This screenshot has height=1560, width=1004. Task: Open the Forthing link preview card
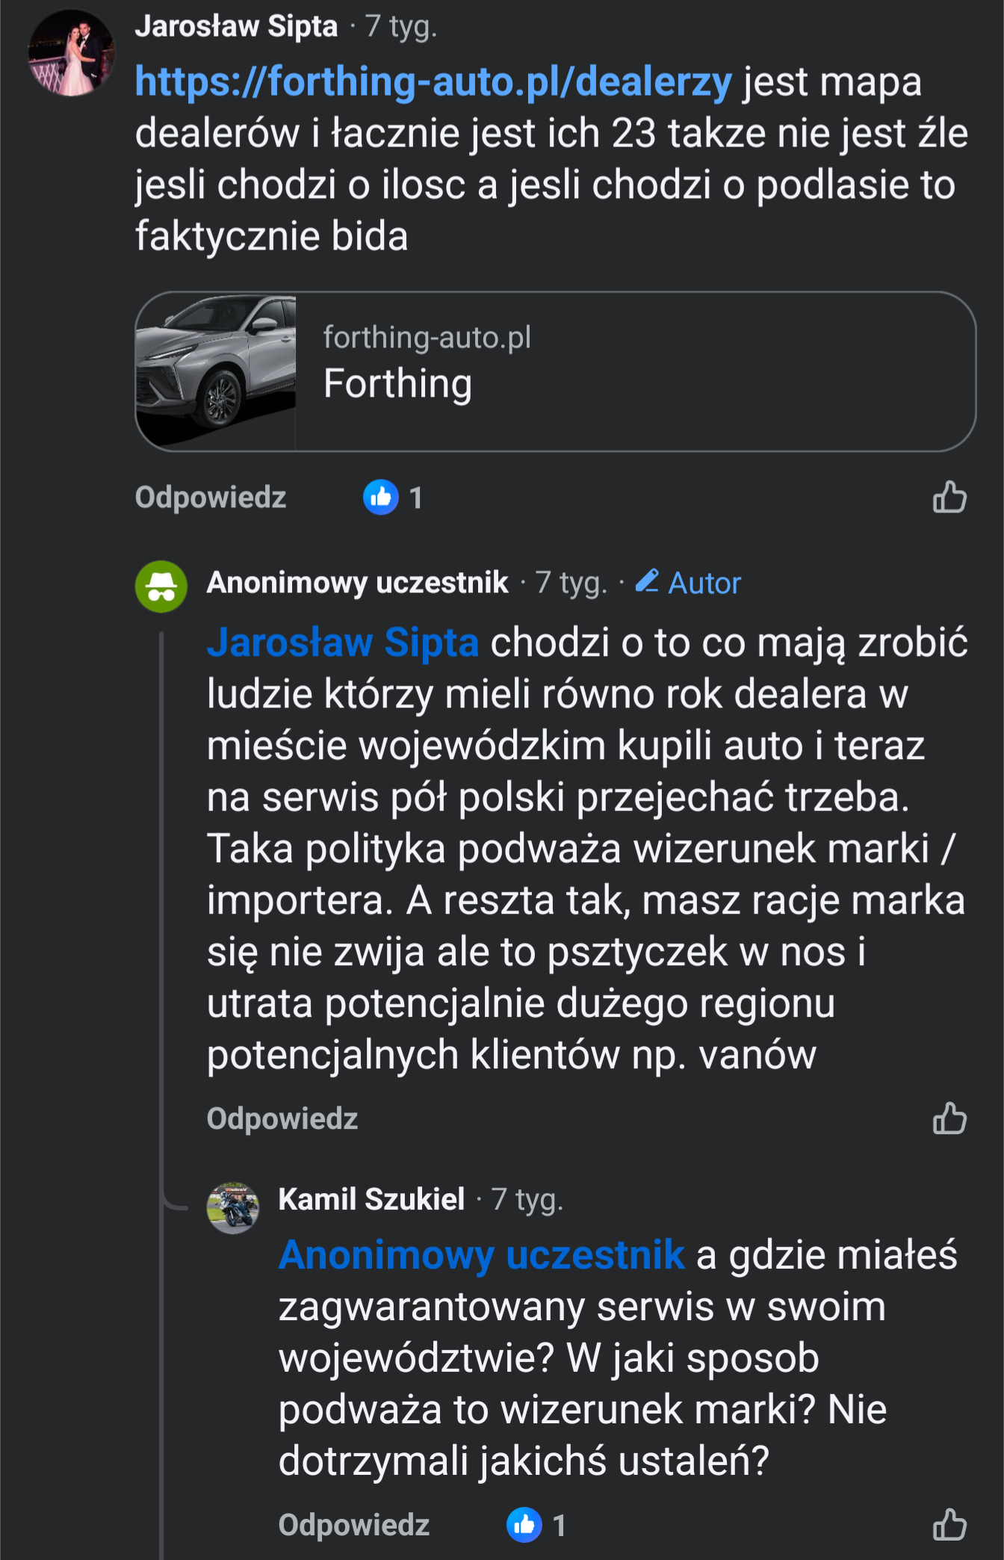(635, 371)
